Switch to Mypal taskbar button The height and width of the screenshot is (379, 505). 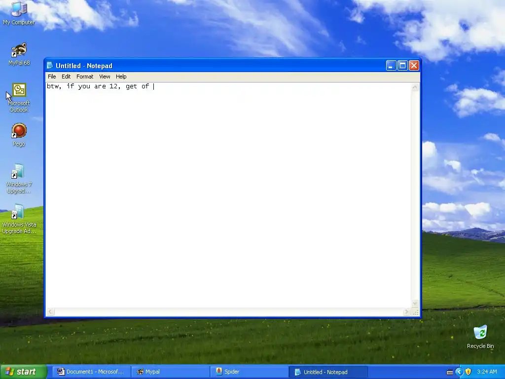point(170,372)
